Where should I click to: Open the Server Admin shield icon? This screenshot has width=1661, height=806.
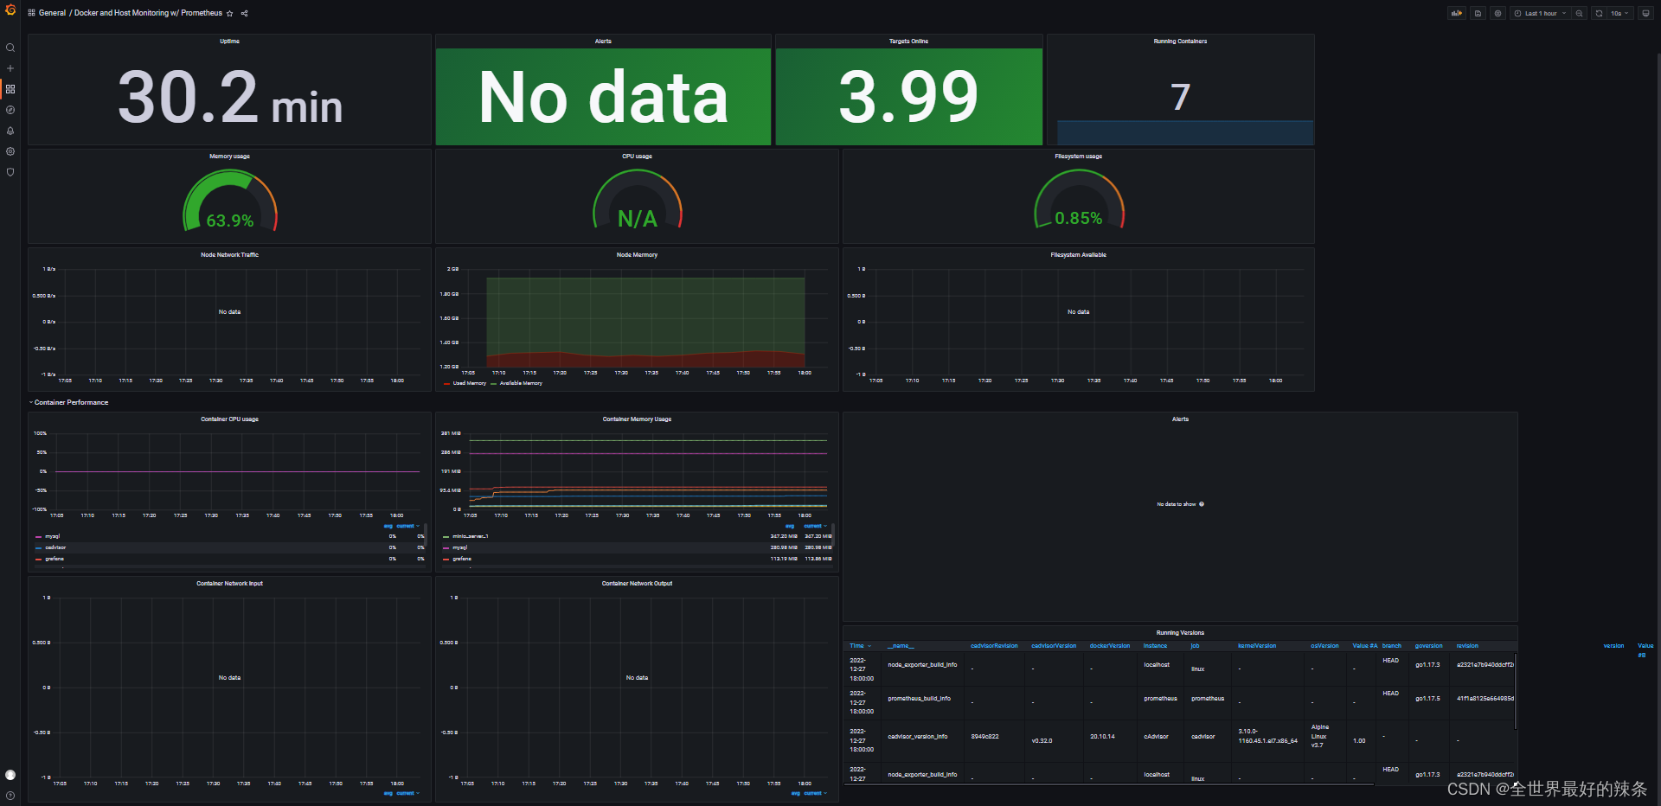(10, 172)
